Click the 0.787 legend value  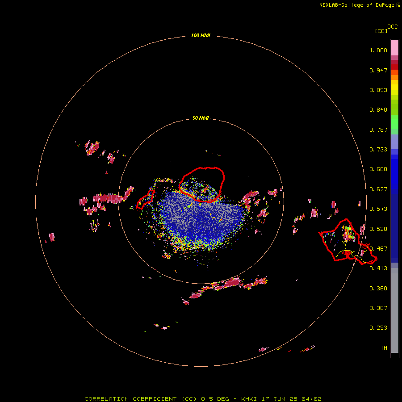point(378,130)
